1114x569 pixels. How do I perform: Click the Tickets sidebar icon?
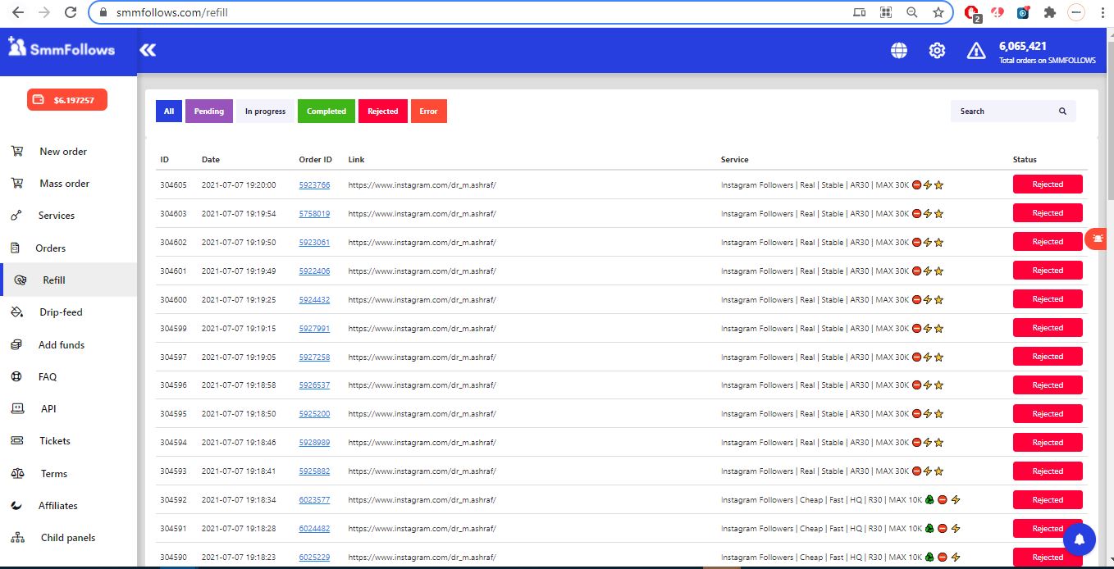[x=16, y=441]
